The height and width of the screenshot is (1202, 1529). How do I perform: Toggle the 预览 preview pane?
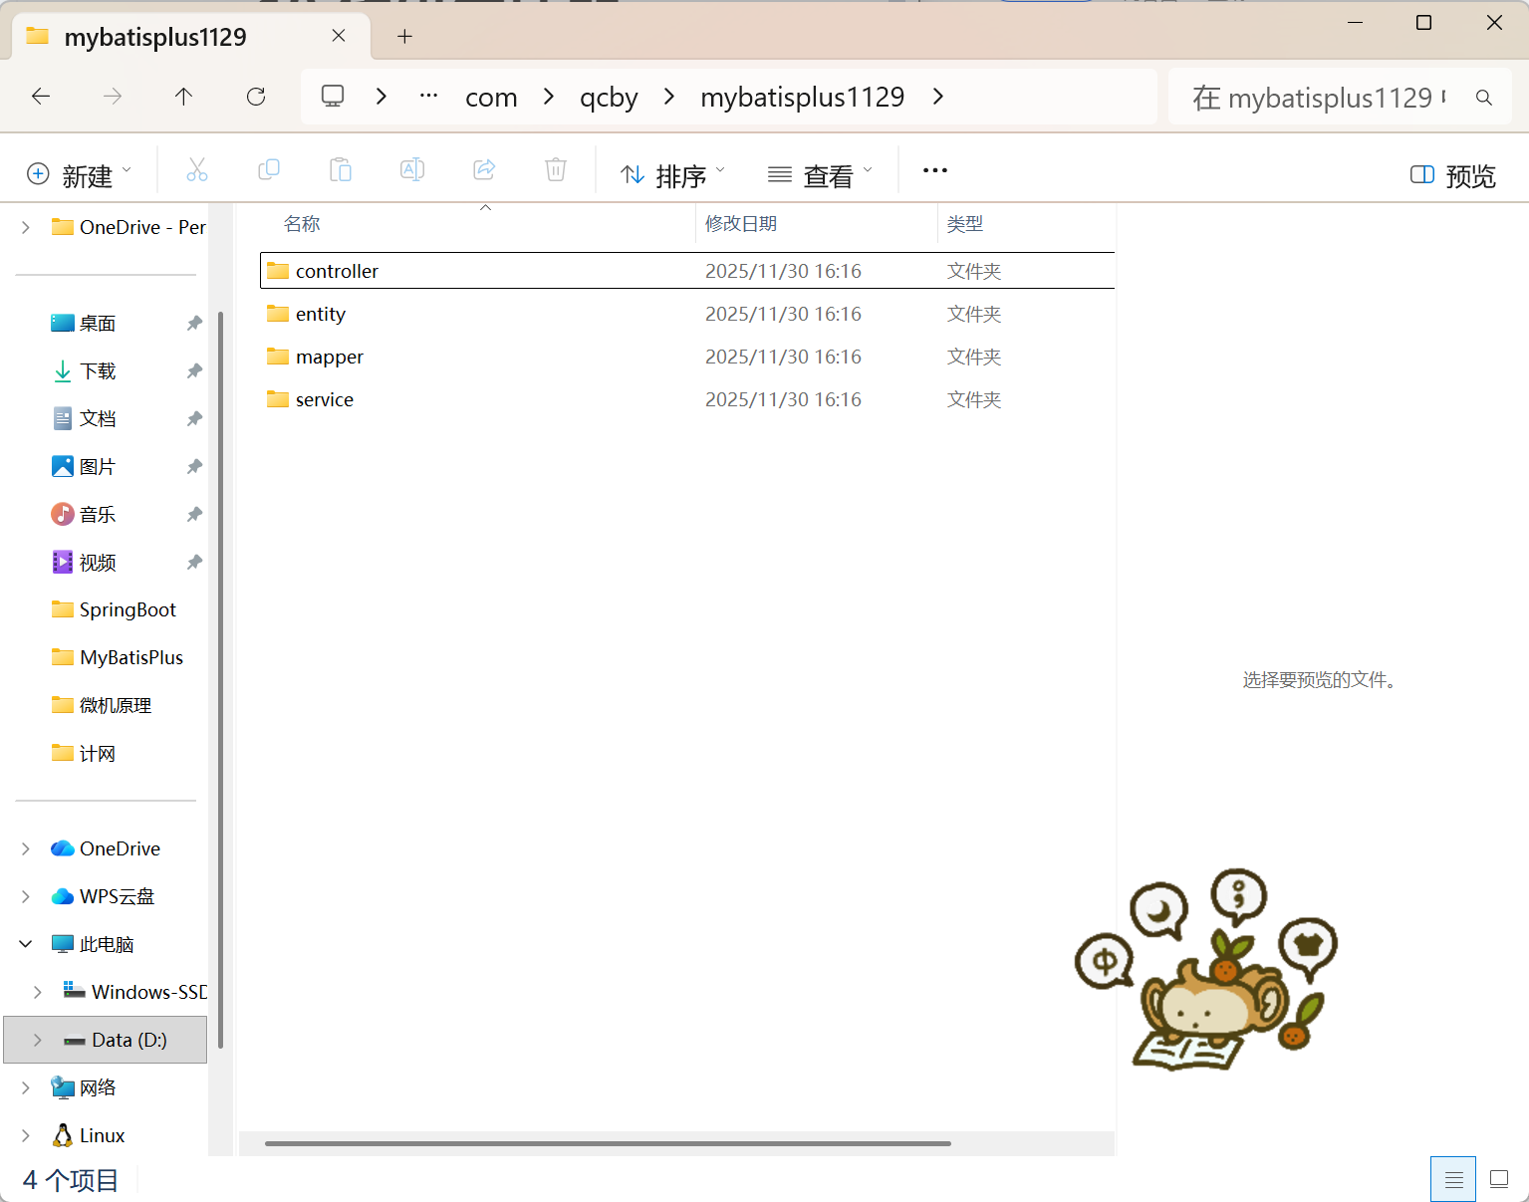(1453, 176)
